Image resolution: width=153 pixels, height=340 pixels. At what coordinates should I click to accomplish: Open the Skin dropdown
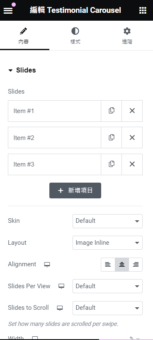point(108,221)
